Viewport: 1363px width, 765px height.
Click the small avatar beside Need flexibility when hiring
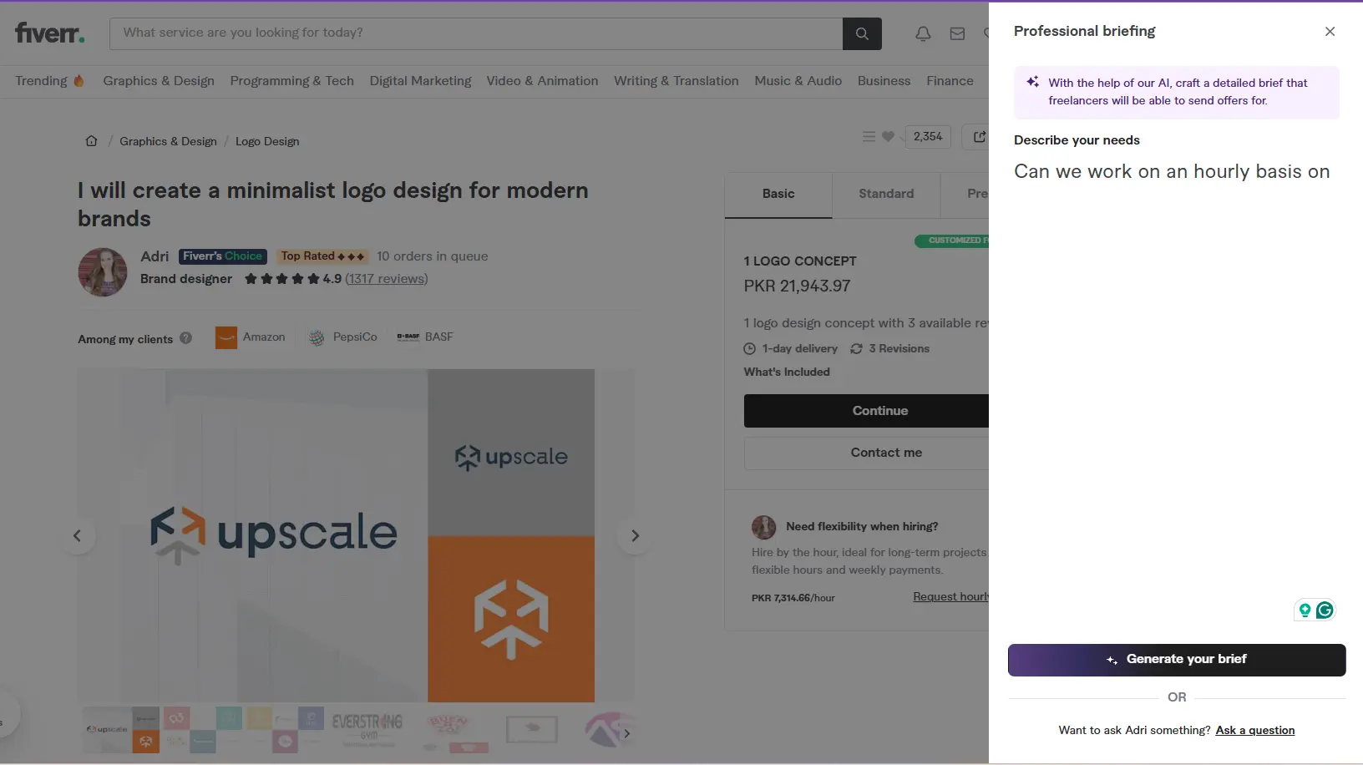[x=763, y=527]
